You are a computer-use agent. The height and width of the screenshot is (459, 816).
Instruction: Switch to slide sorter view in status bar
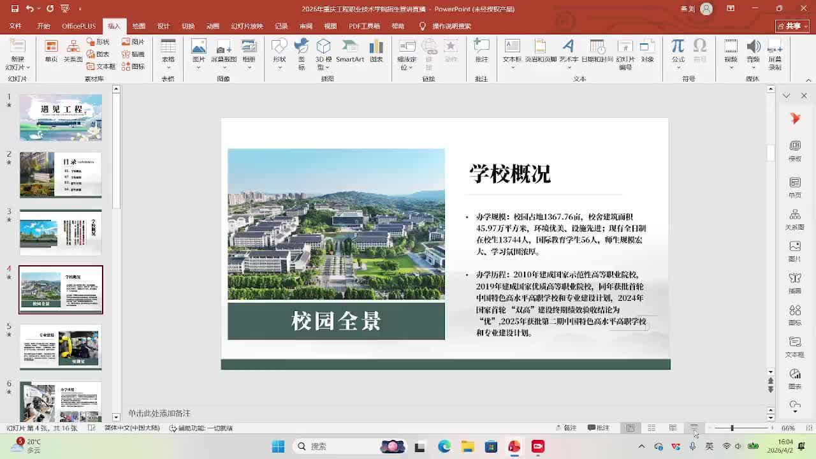point(652,428)
